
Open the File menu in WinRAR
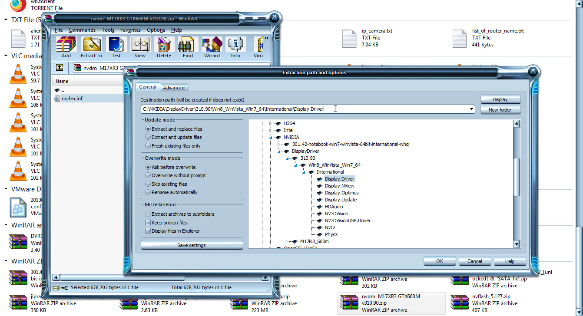click(59, 30)
